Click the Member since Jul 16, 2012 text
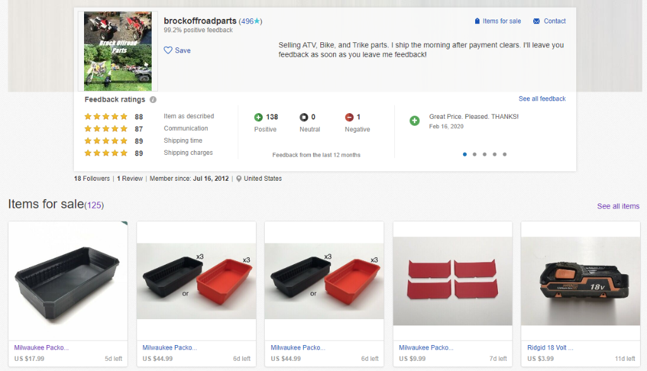The height and width of the screenshot is (371, 647). pos(189,179)
